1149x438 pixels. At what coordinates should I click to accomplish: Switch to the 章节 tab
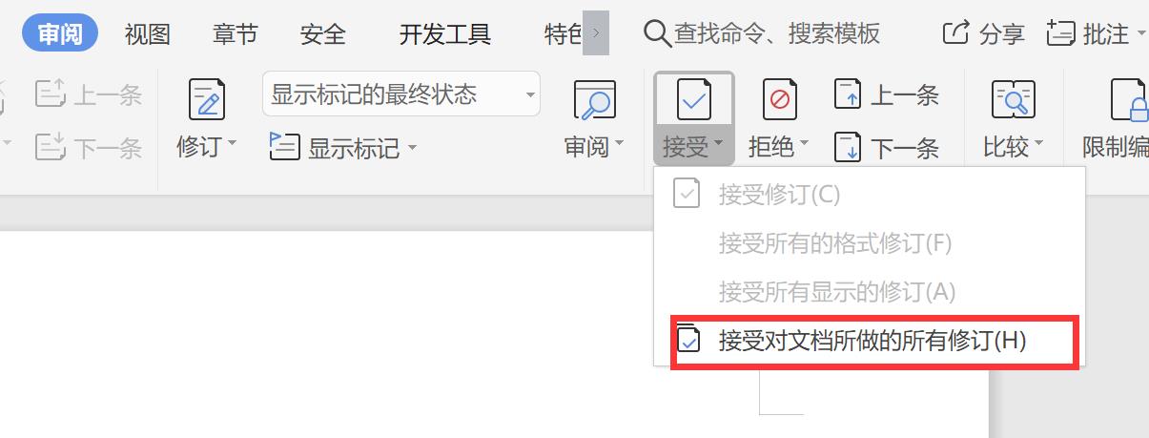(235, 35)
